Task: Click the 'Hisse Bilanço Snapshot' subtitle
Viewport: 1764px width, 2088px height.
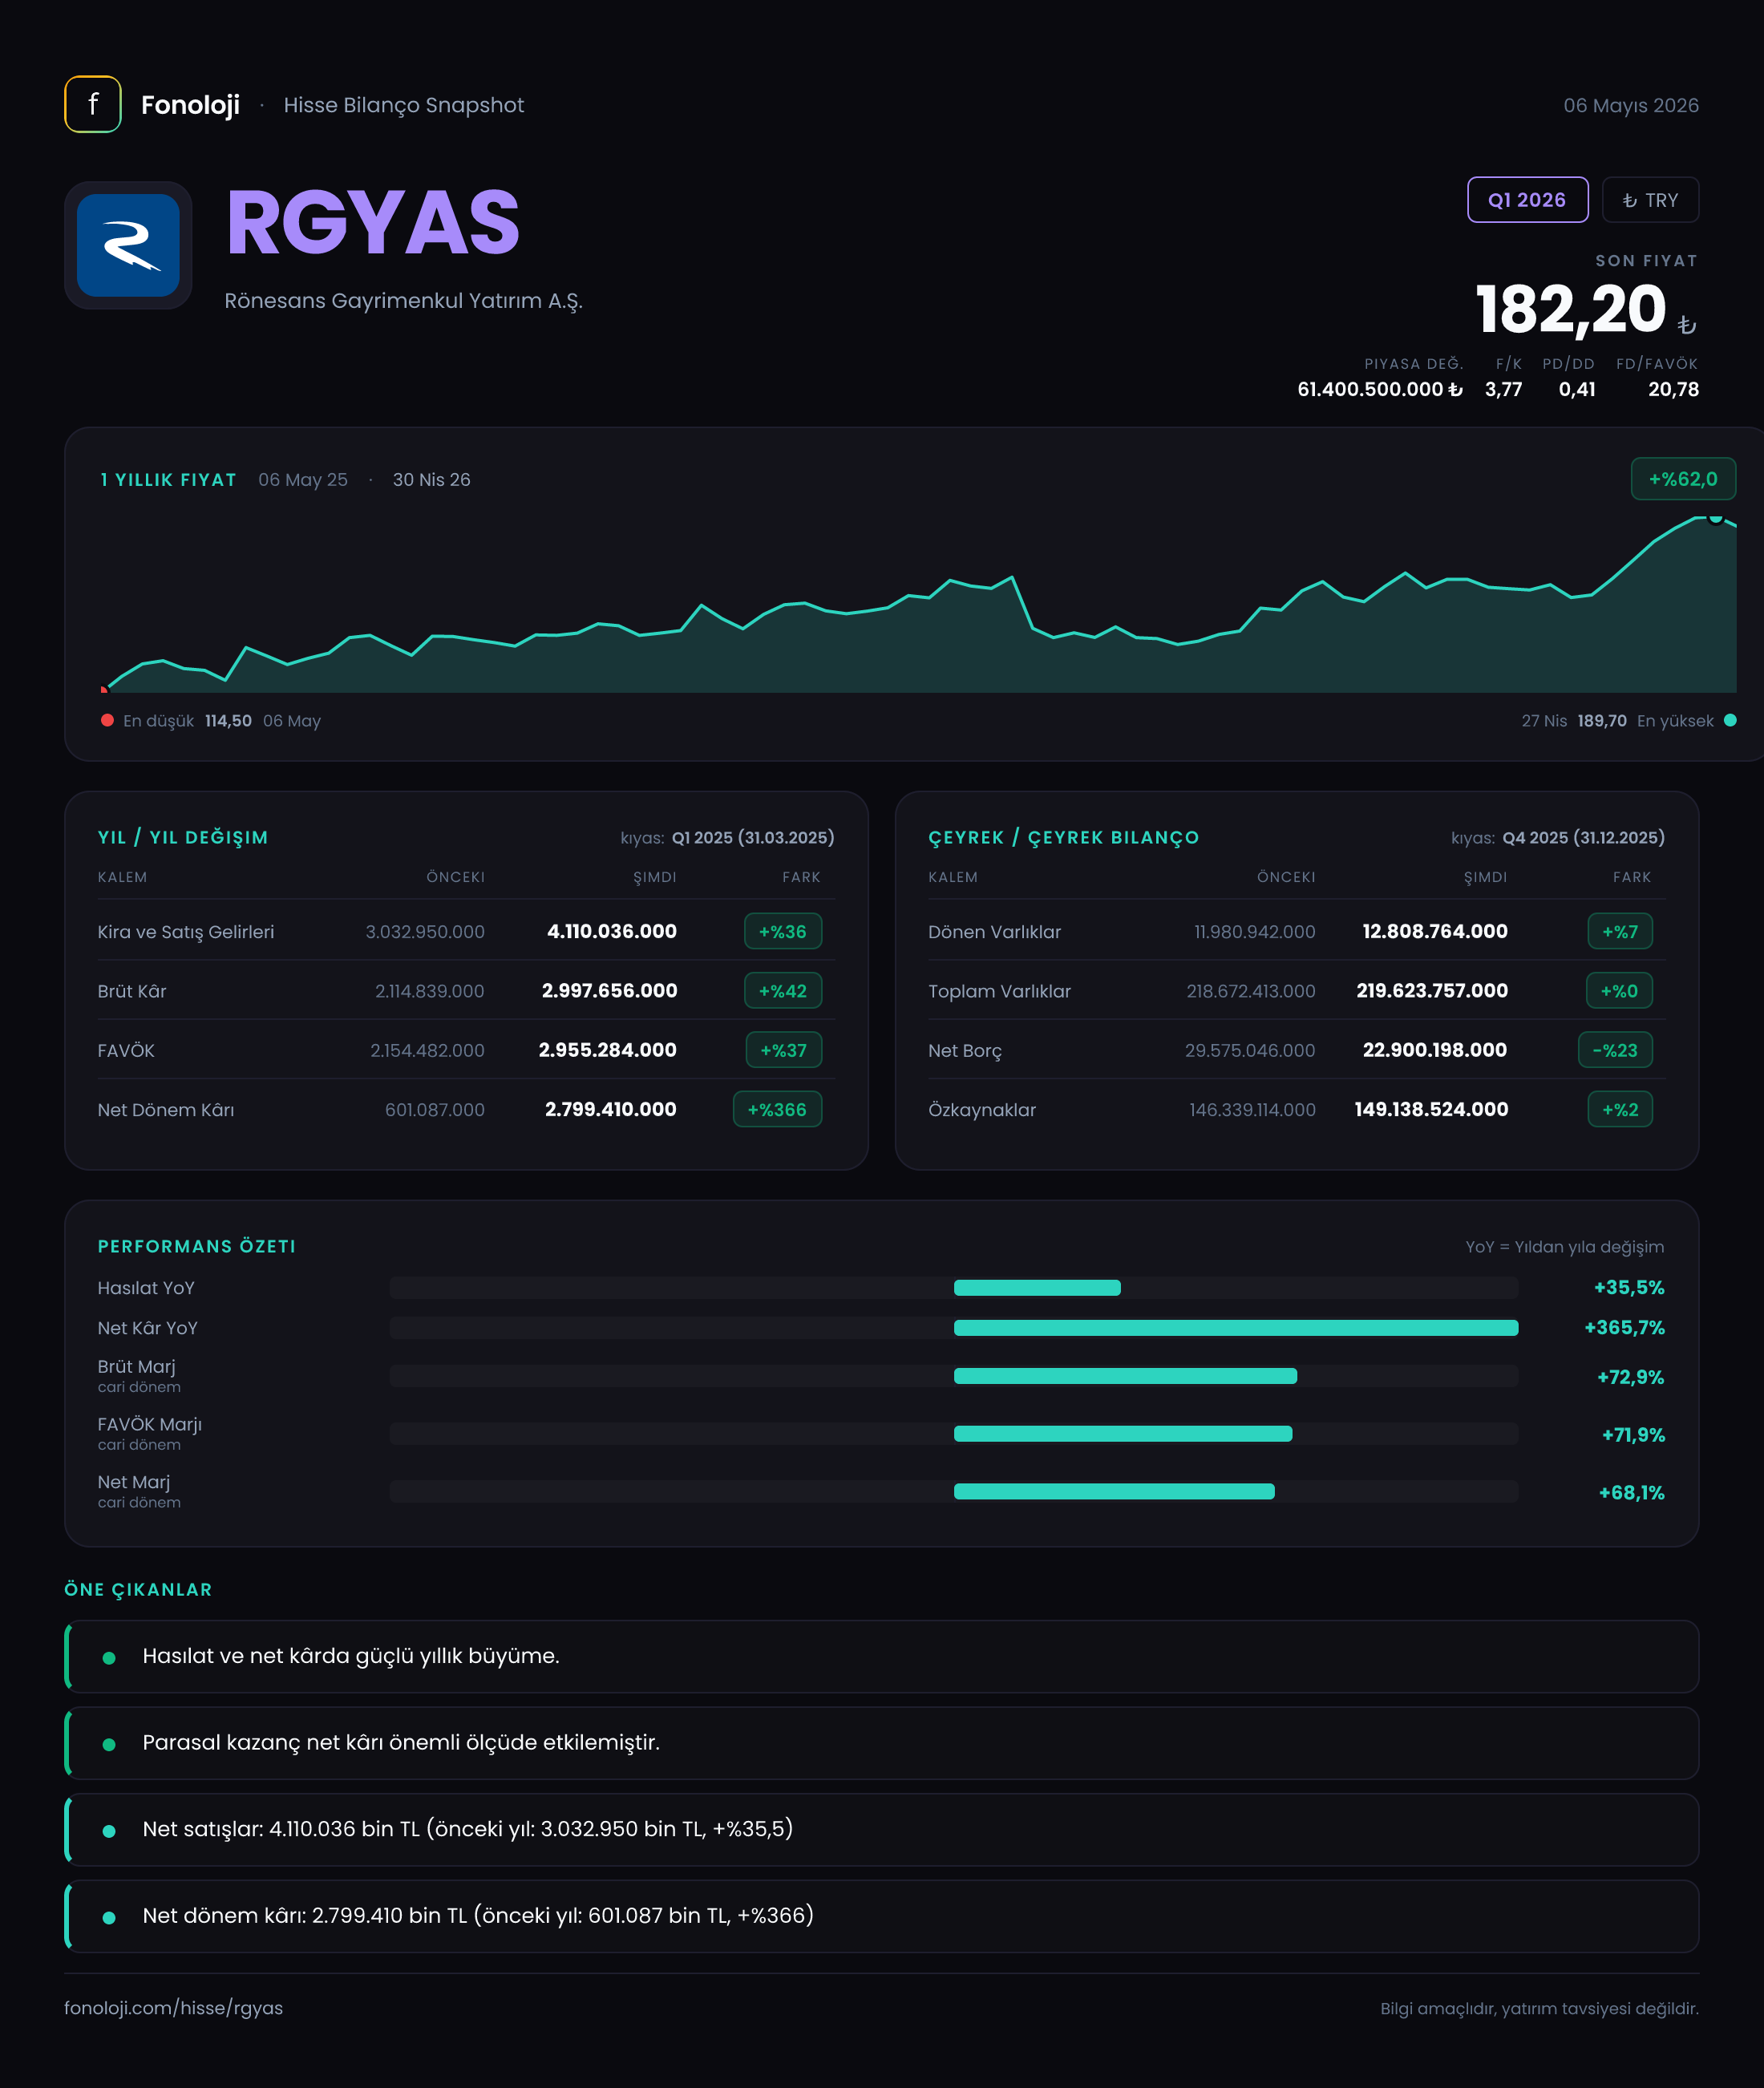Action: 404,105
